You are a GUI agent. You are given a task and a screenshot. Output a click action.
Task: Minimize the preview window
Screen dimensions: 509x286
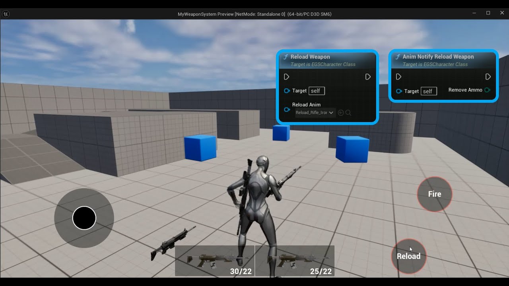(x=474, y=13)
